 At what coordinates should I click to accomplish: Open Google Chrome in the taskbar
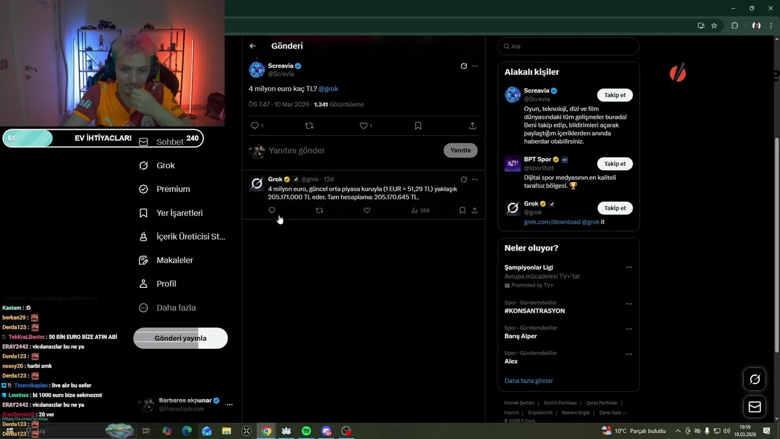point(266,431)
